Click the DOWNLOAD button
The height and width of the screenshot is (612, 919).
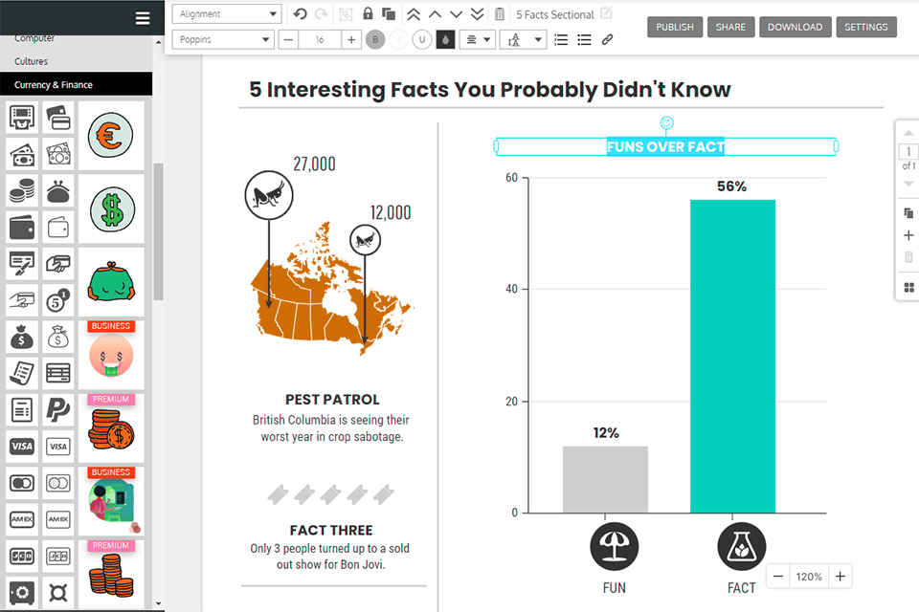point(795,27)
